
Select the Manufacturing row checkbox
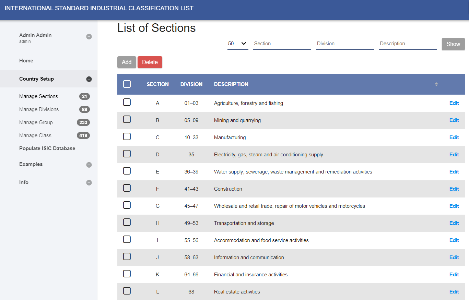coord(127,136)
